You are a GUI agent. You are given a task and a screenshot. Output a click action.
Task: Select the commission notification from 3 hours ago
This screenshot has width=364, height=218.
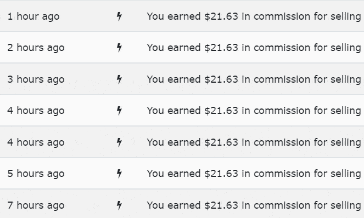[x=254, y=79]
